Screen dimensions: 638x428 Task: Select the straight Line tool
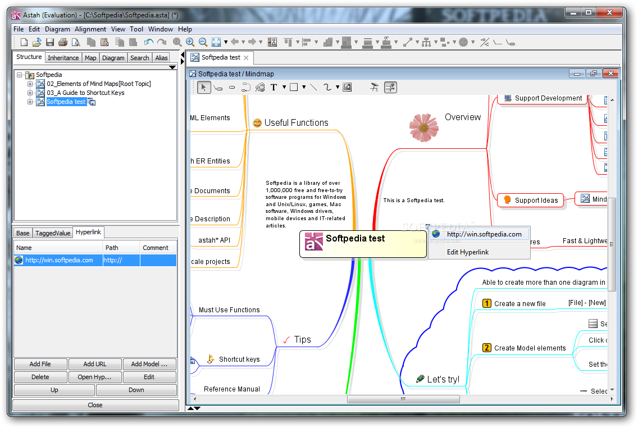tap(313, 87)
